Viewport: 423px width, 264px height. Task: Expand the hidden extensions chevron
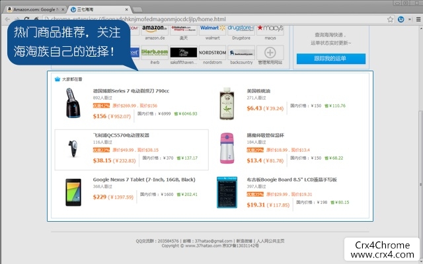click(410, 19)
